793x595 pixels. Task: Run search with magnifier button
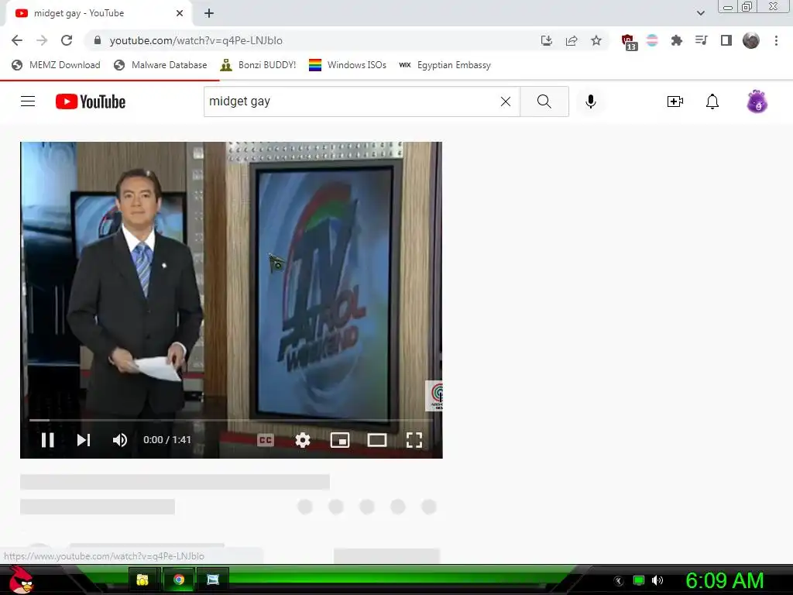(x=544, y=101)
